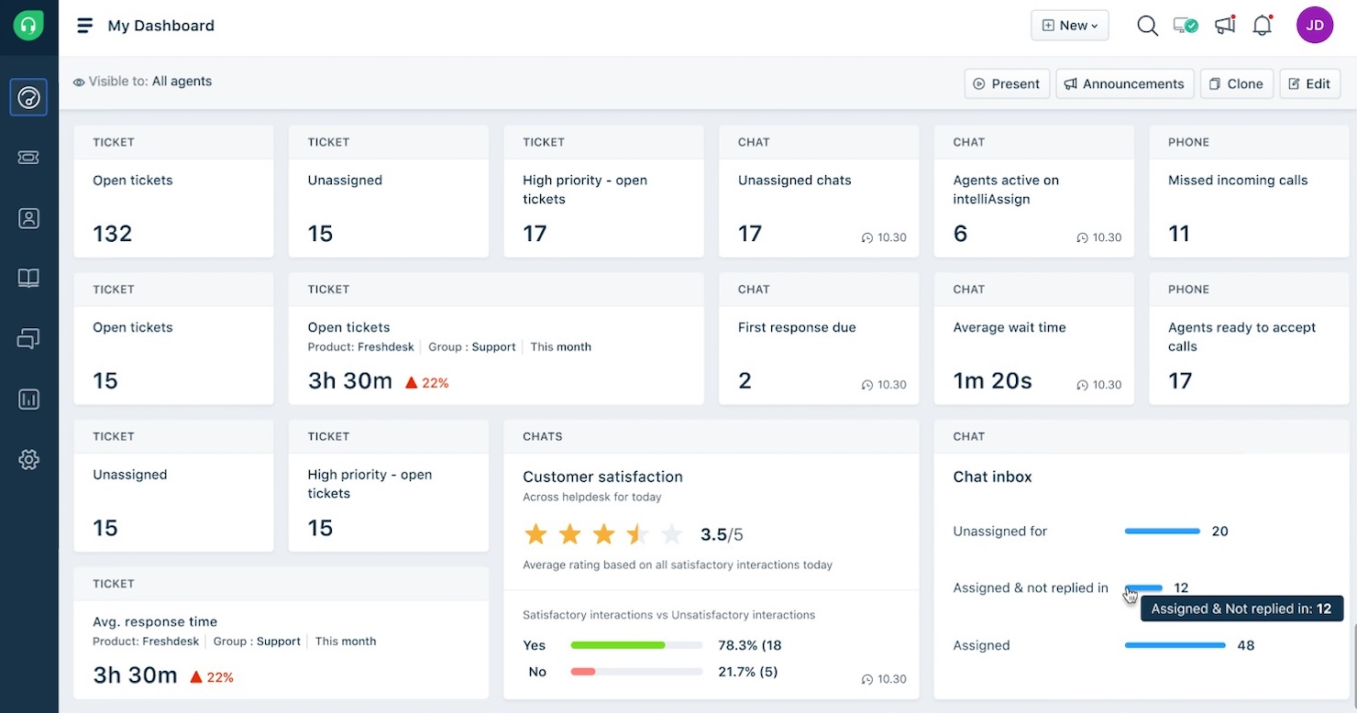Expand the New dropdown menu
This screenshot has height=713, width=1357.
click(1069, 25)
